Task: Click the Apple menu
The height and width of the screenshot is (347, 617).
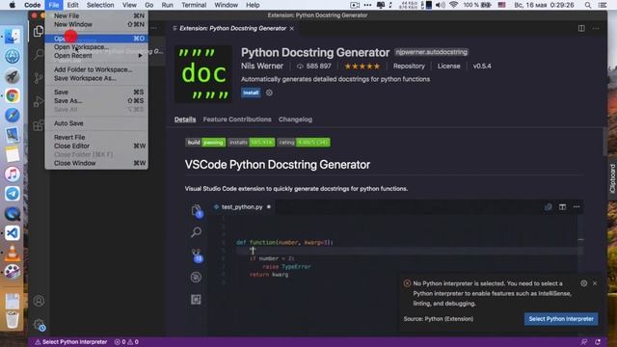Action: click(13, 5)
